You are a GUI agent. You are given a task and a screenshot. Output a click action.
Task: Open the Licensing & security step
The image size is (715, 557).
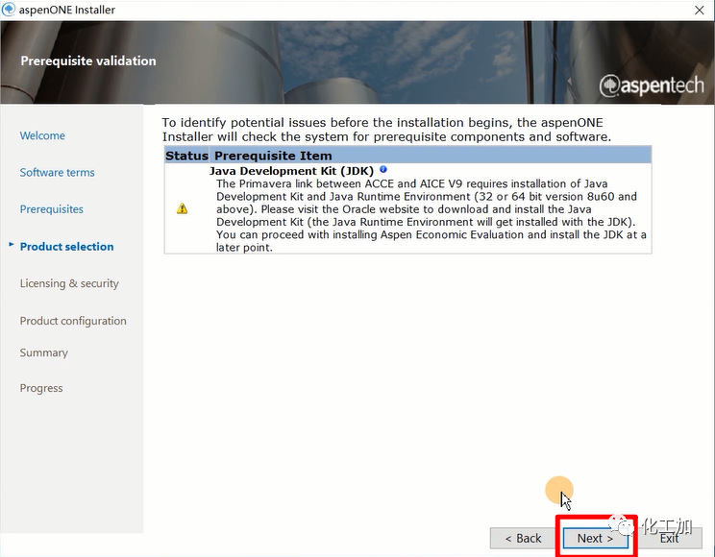click(69, 283)
